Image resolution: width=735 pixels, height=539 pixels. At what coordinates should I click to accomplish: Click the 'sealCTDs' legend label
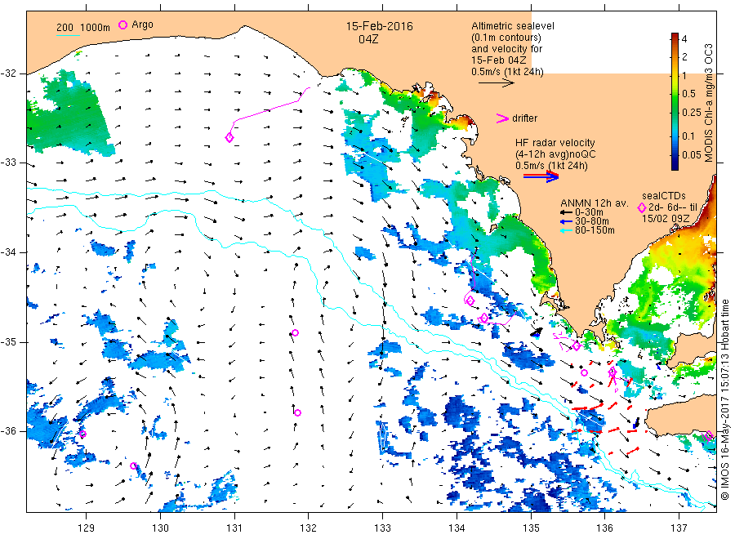coord(664,196)
